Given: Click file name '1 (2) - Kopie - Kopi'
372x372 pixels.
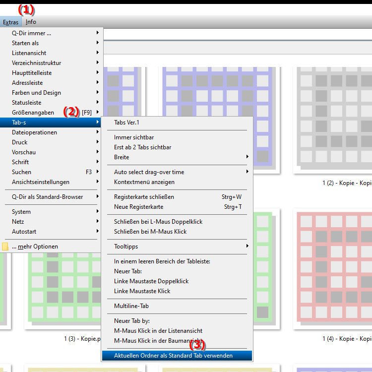Looking at the screenshot, I should point(347,183).
